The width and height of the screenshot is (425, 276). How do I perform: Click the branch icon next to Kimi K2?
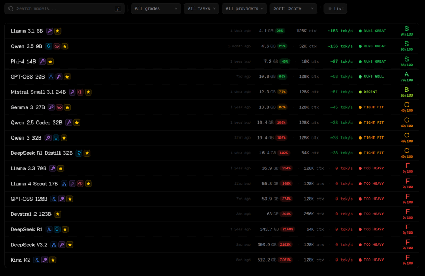pyautogui.click(x=37, y=260)
